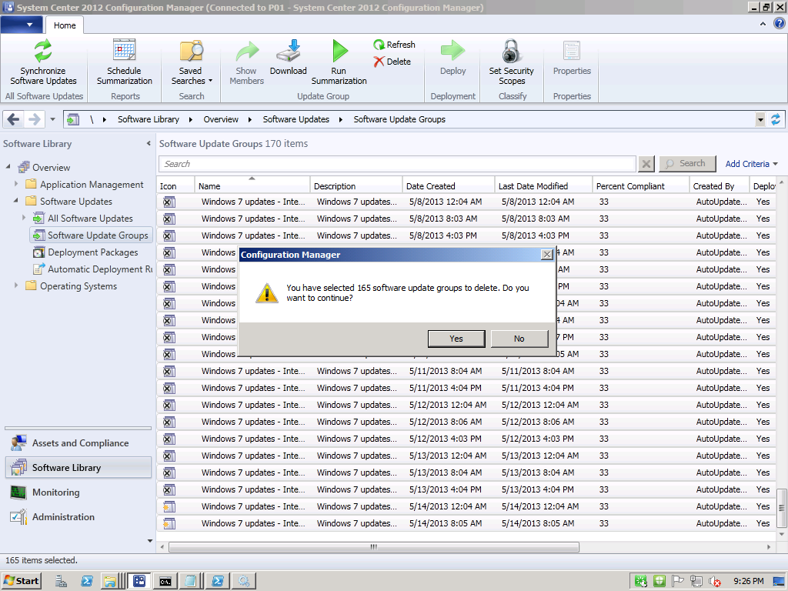Click the Start button
The image size is (788, 591).
[x=21, y=582]
